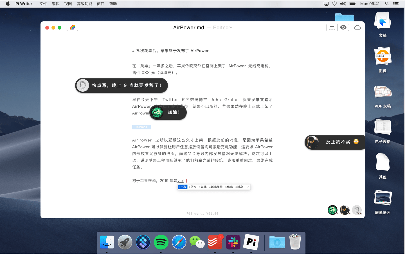Click the 反正我不买 message bubble
This screenshot has height=254, width=405.
coord(335,142)
